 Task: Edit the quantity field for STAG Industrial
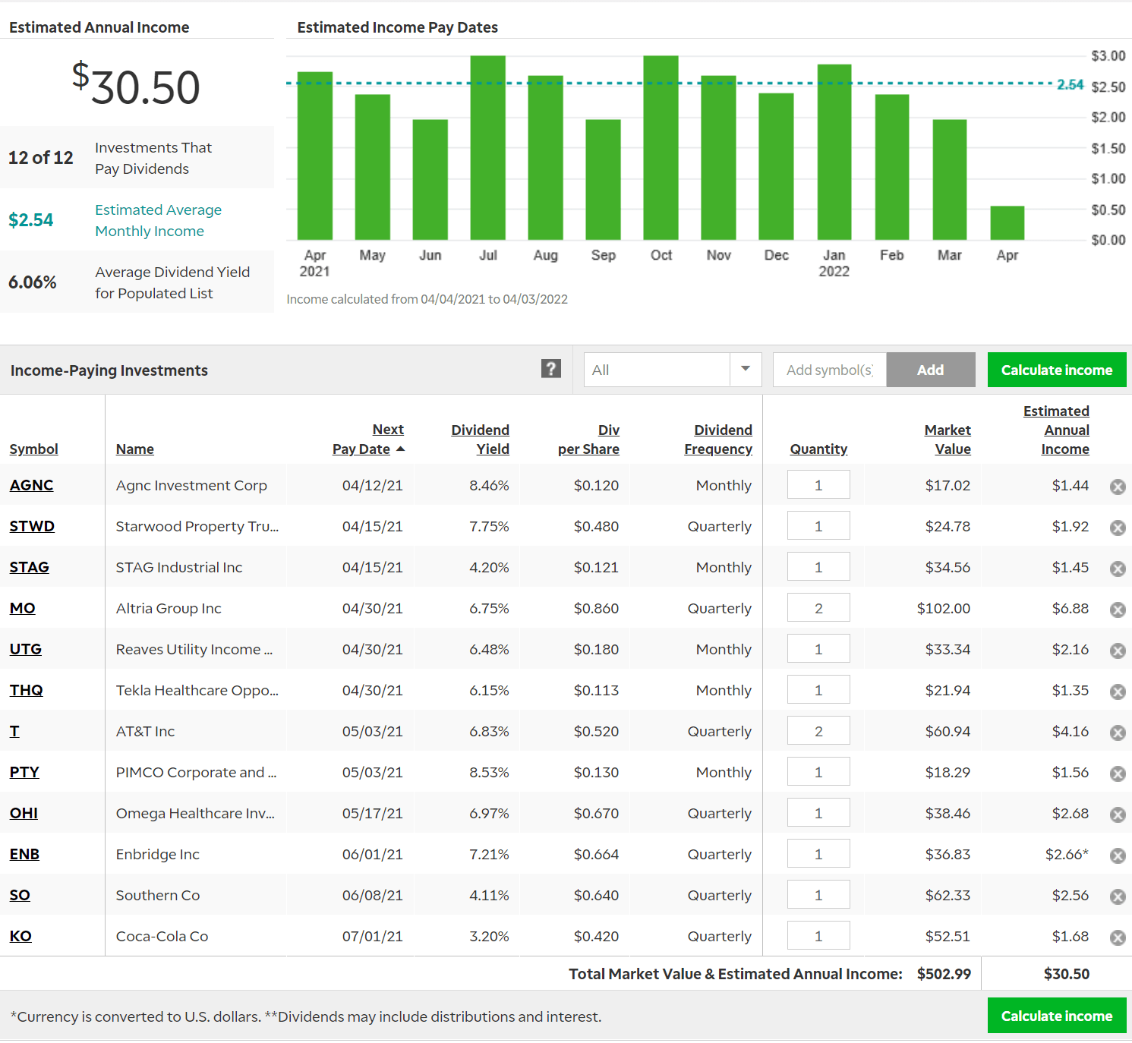click(x=818, y=567)
